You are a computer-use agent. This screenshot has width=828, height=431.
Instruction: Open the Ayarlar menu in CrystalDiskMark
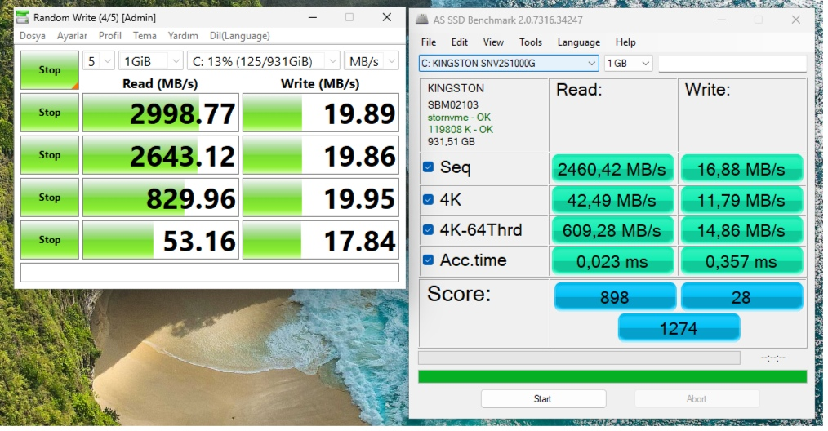pos(73,36)
